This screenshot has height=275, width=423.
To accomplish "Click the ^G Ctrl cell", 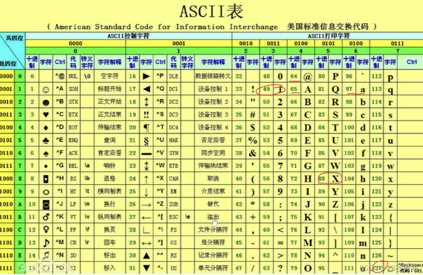I will click(x=60, y=166).
